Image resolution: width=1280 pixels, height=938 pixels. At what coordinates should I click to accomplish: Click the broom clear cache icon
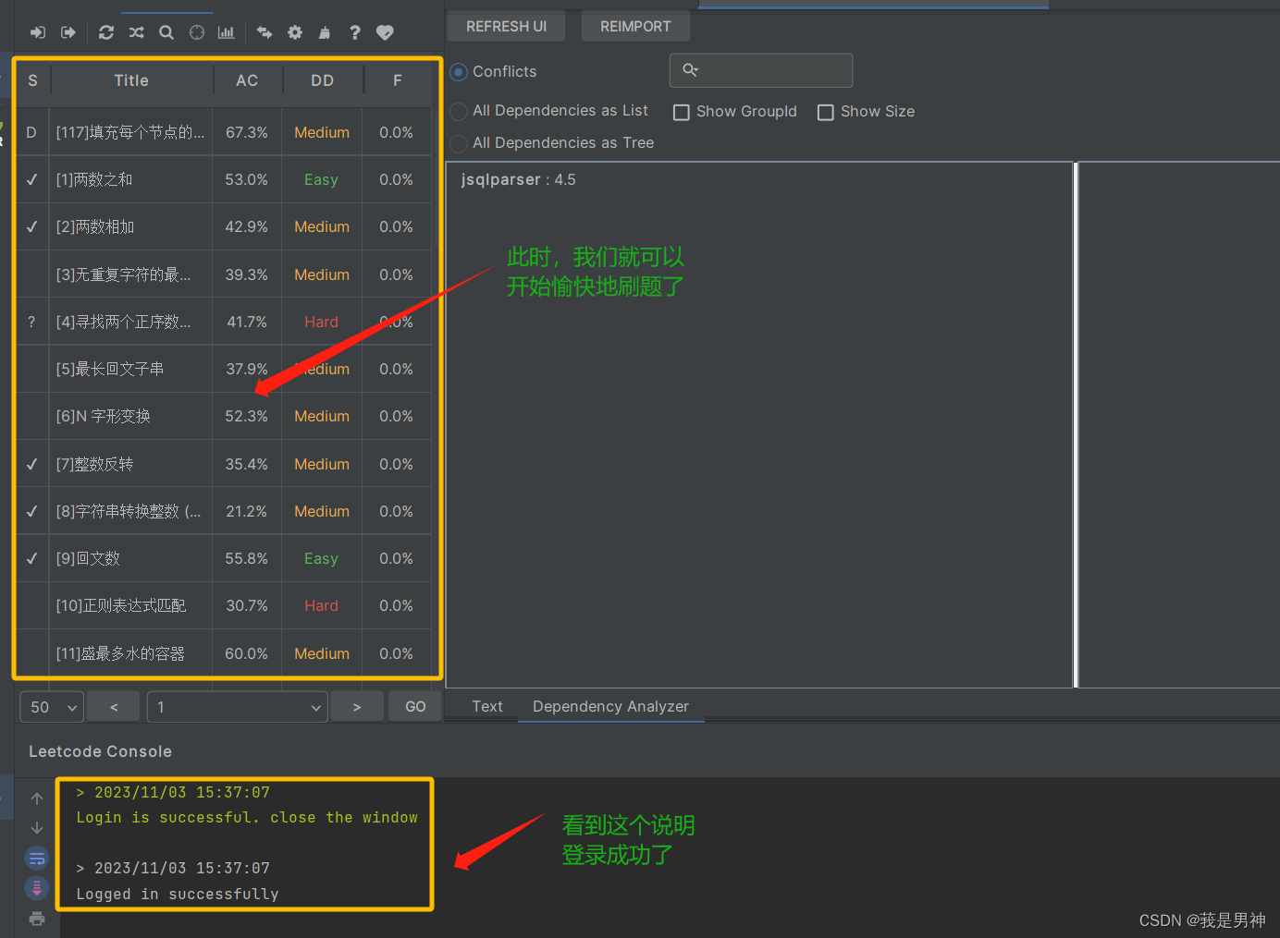coord(325,32)
